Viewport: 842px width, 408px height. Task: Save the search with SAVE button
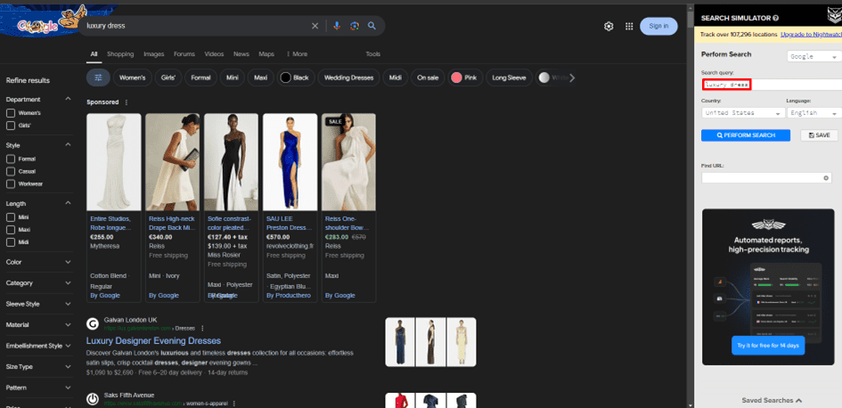[x=819, y=135]
